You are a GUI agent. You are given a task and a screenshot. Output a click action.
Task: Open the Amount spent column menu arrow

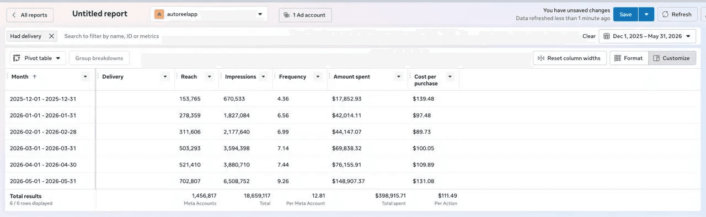click(399, 77)
